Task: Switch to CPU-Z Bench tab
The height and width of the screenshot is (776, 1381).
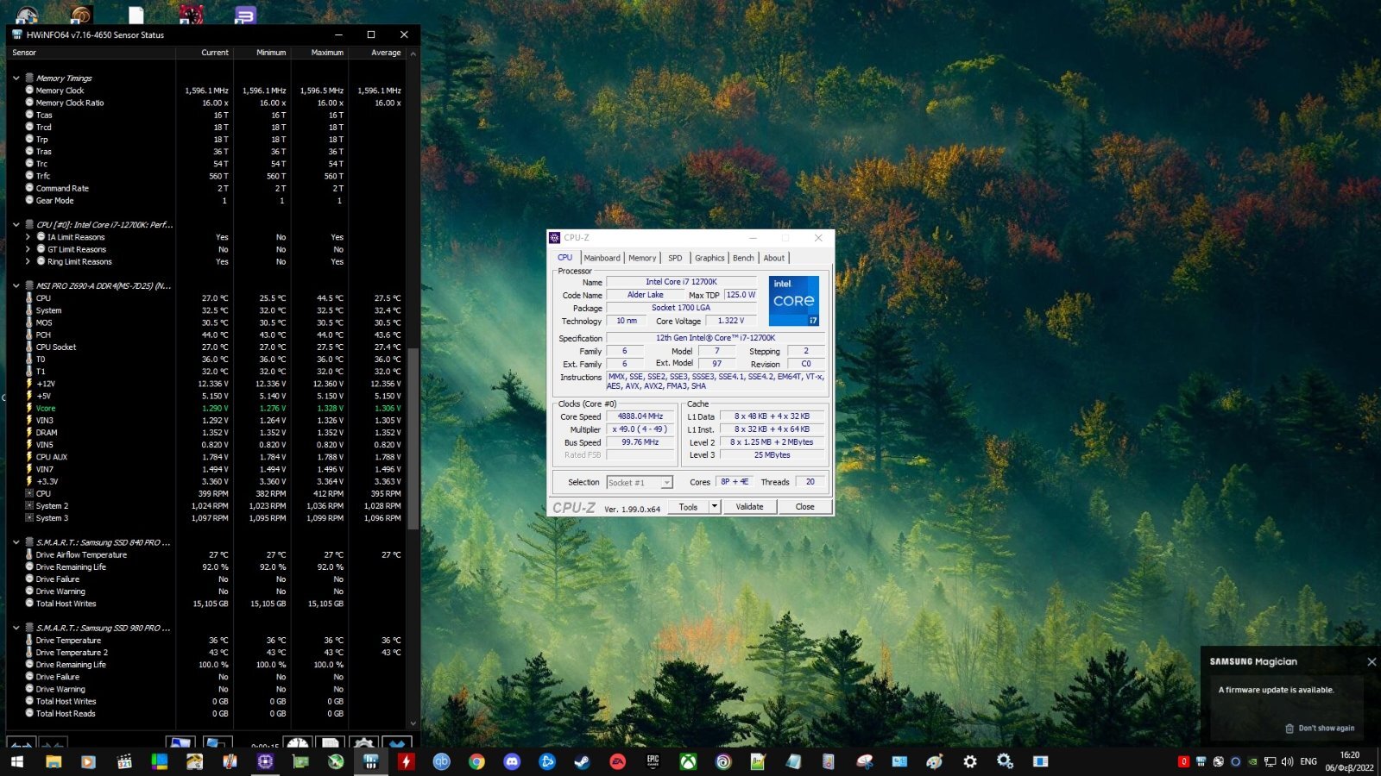Action: (x=743, y=258)
